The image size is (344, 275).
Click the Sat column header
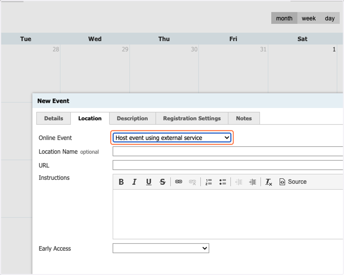click(x=302, y=39)
